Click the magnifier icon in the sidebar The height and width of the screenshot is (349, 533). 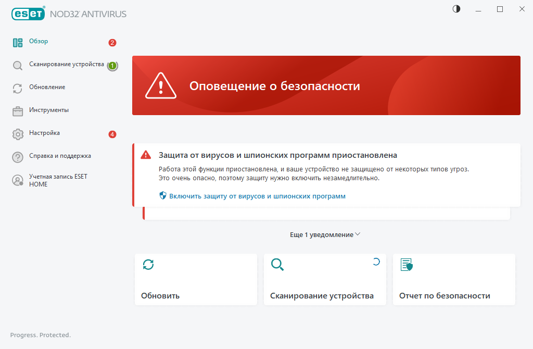(18, 65)
